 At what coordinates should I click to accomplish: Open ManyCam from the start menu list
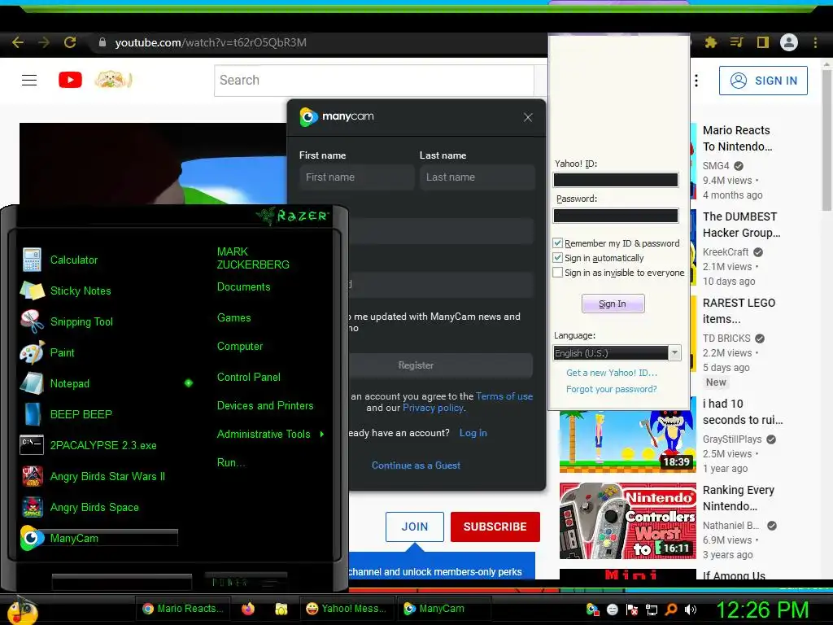tap(98, 538)
